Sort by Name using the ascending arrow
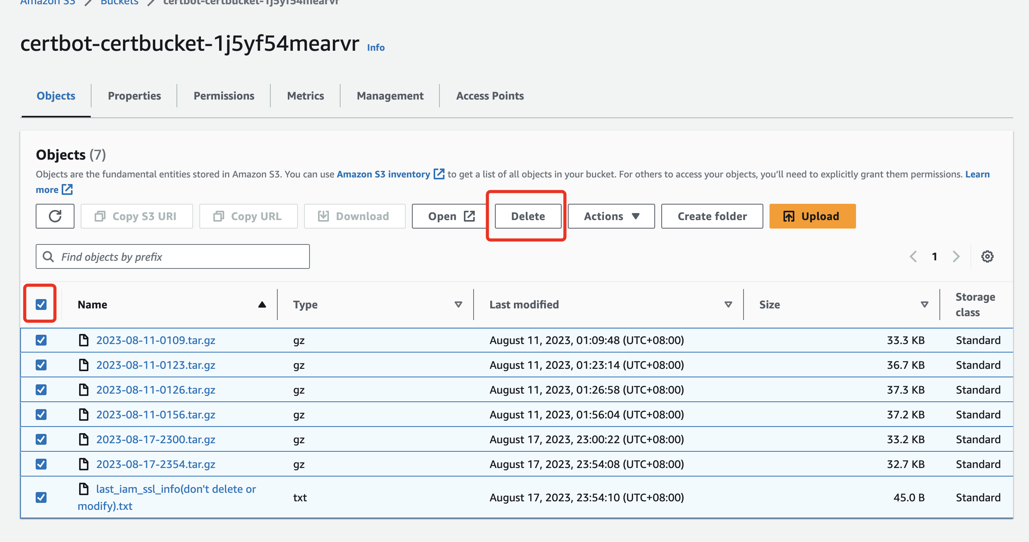The width and height of the screenshot is (1029, 542). tap(262, 305)
